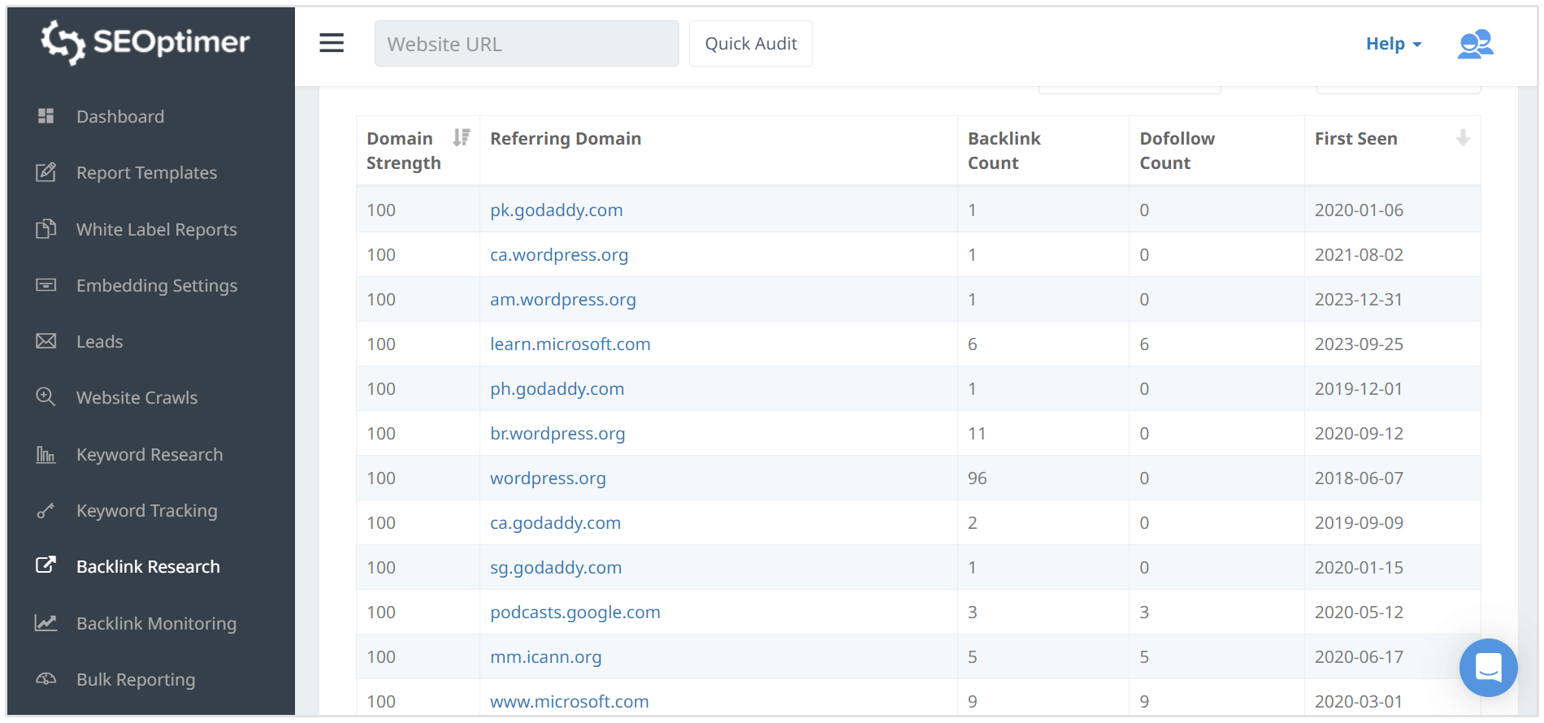Open the user account icon
Image resolution: width=1544 pixels, height=723 pixels.
click(x=1475, y=44)
